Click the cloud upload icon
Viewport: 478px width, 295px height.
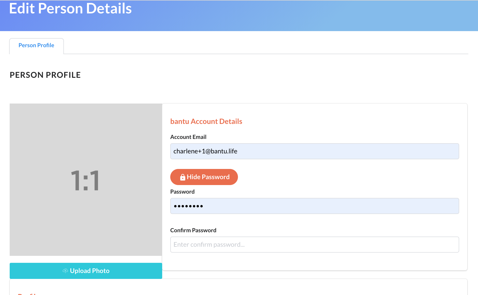coord(65,271)
